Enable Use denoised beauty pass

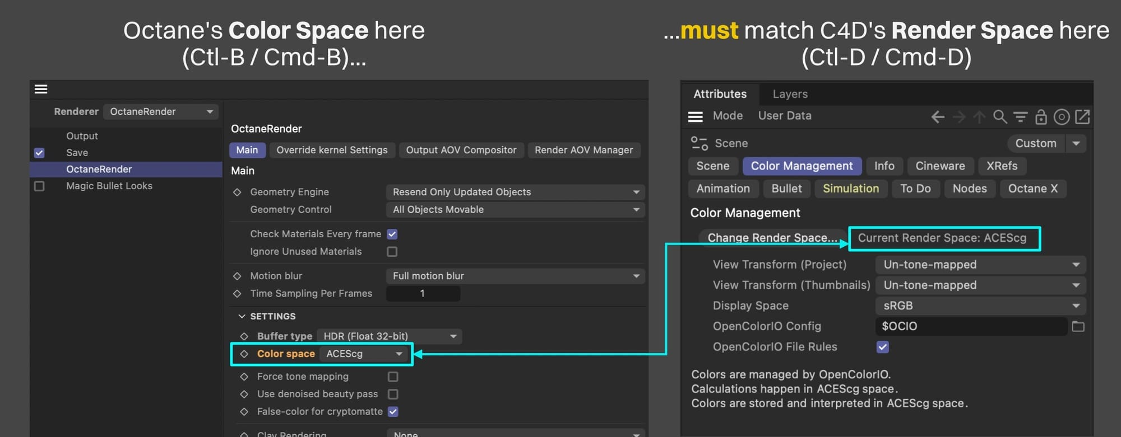pos(393,394)
